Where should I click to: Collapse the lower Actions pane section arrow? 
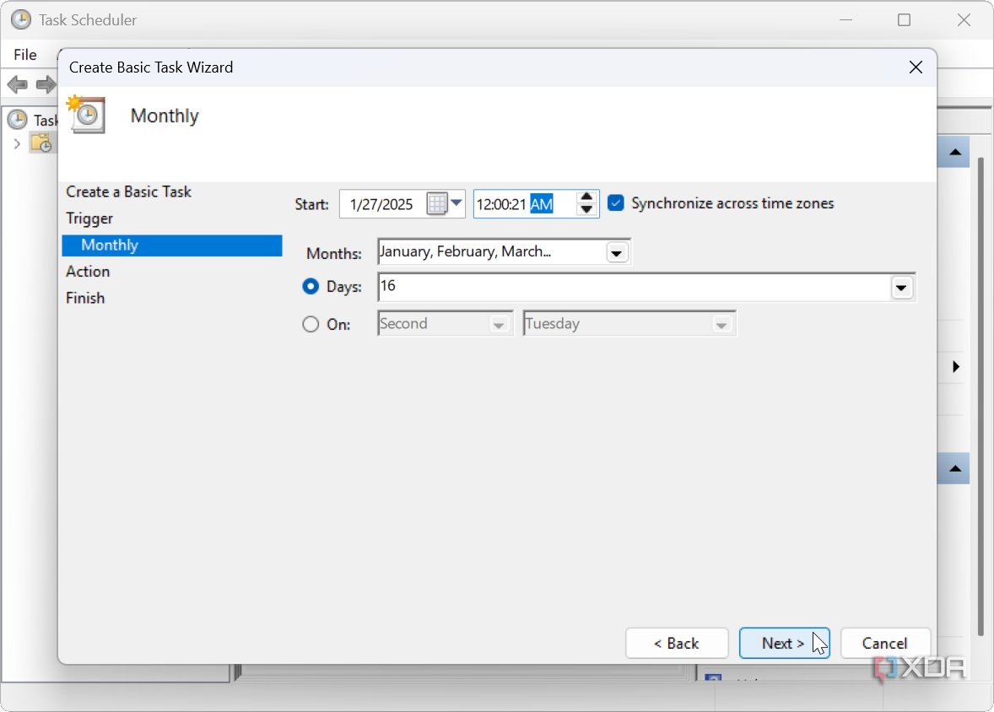(x=955, y=468)
